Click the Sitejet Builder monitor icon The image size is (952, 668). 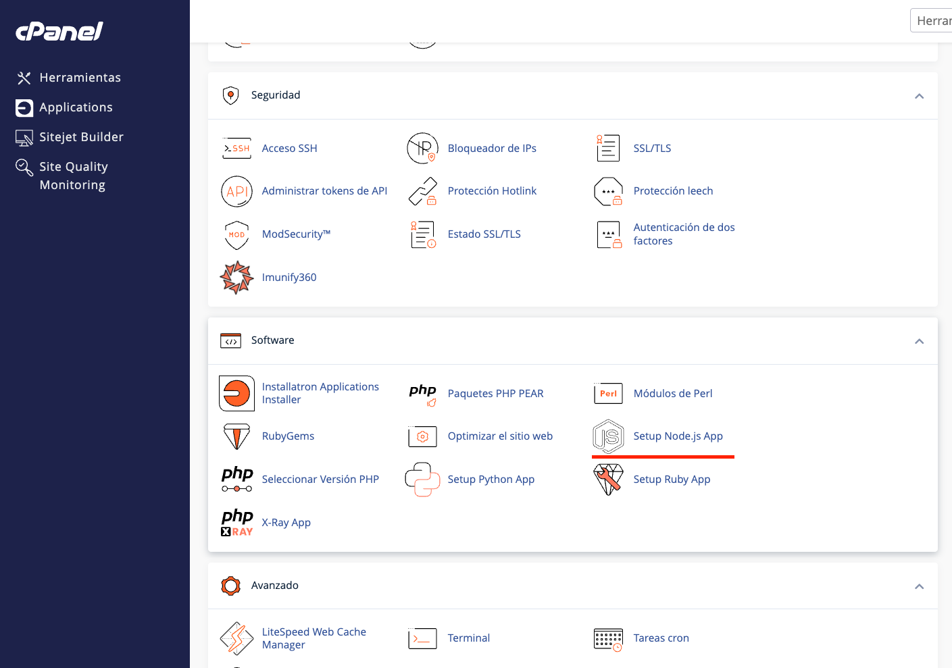(24, 138)
